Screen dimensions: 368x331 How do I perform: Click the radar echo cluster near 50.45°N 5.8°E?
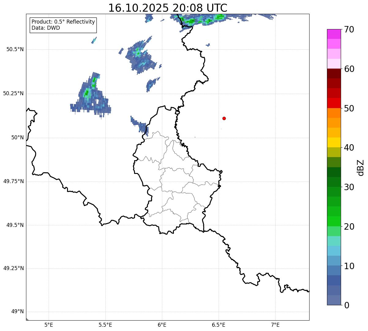pos(141,55)
